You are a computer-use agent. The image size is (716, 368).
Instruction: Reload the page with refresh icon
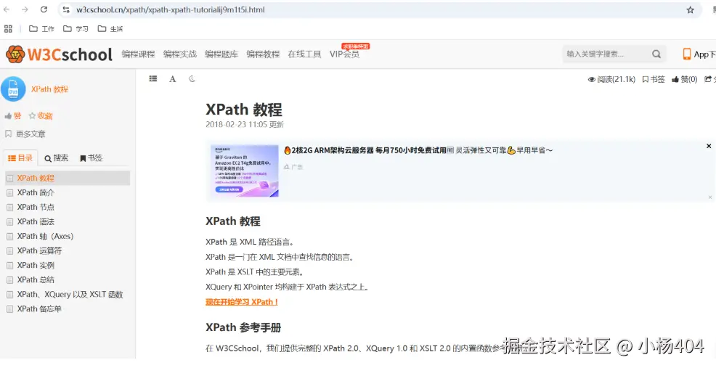click(x=44, y=9)
